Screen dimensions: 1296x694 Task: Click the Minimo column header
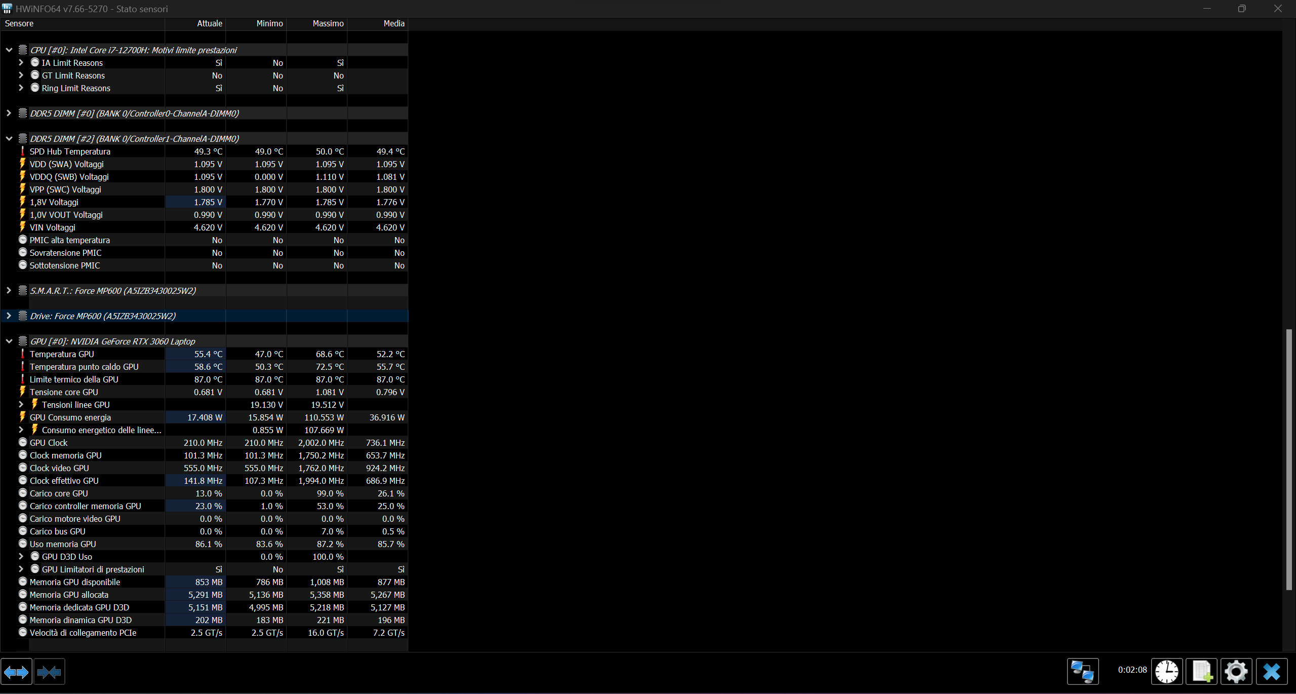point(256,23)
